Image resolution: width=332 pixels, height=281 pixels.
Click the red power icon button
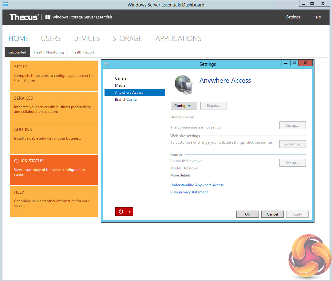click(x=121, y=212)
